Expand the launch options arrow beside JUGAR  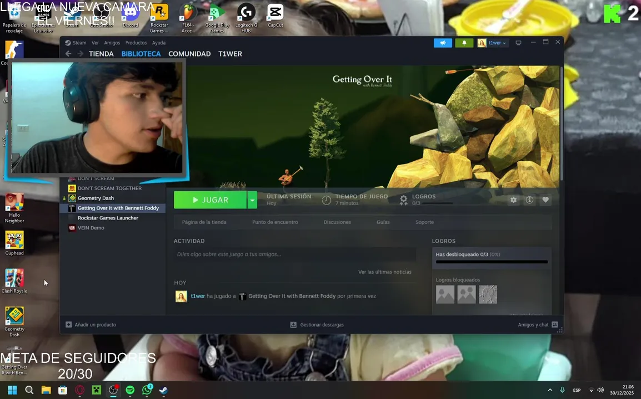point(252,200)
